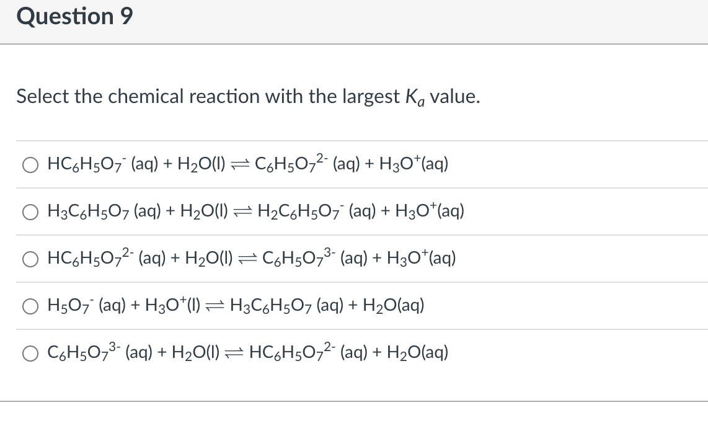The width and height of the screenshot is (708, 428).
Task: Select the second radio button in the list
Action: click(30, 212)
